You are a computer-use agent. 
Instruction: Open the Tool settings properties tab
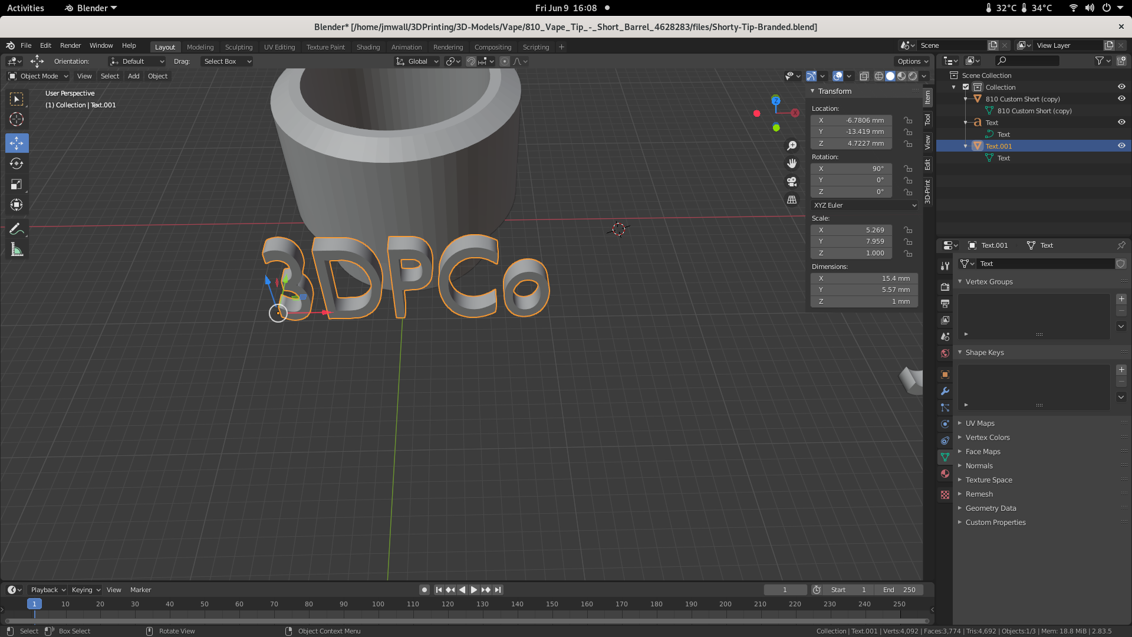tap(945, 265)
